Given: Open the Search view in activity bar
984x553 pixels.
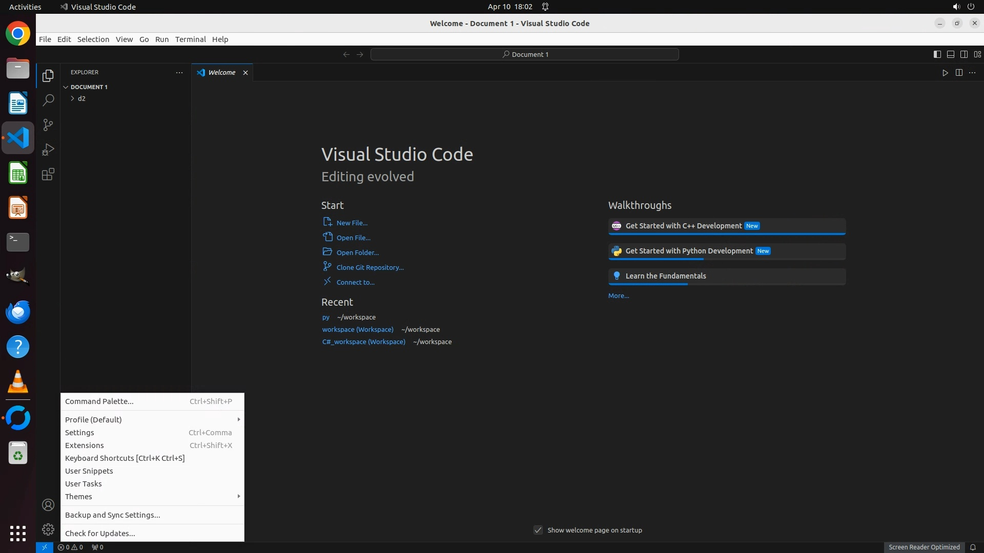Looking at the screenshot, I should (48, 100).
